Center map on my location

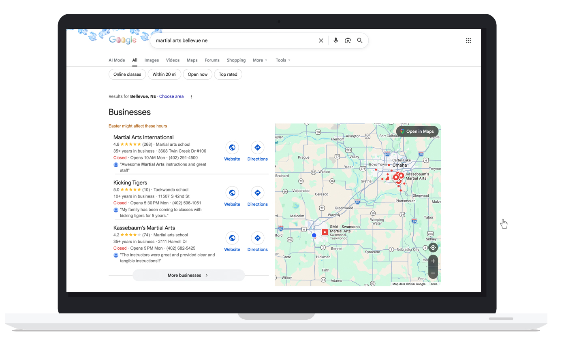[433, 248]
